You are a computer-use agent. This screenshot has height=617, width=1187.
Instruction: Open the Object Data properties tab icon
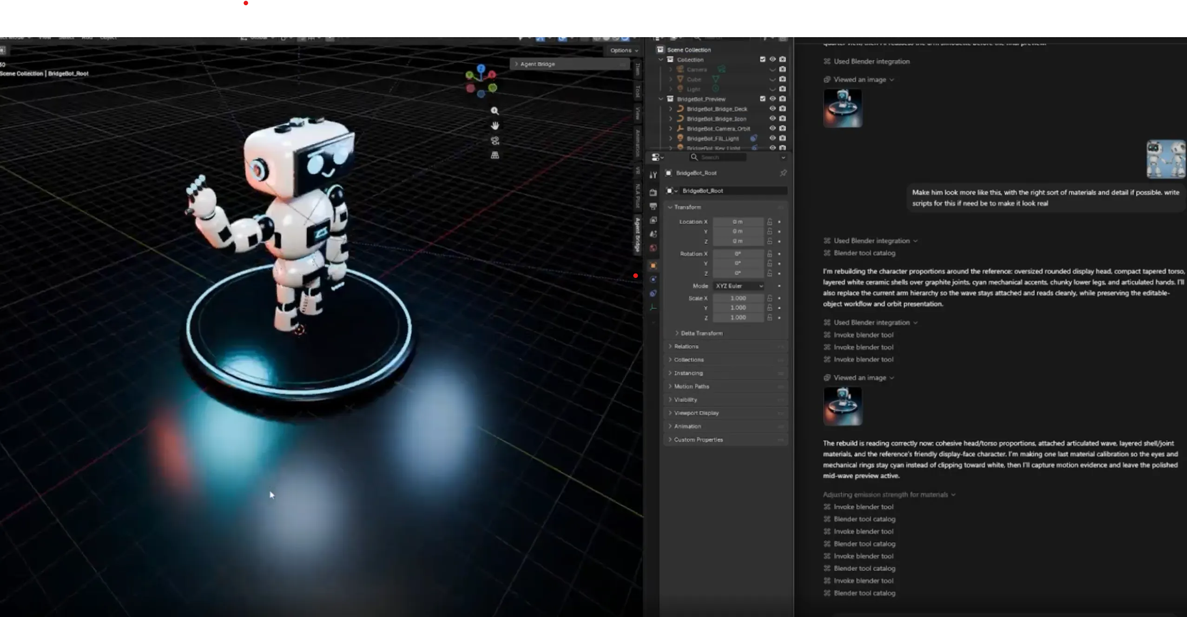(x=653, y=307)
